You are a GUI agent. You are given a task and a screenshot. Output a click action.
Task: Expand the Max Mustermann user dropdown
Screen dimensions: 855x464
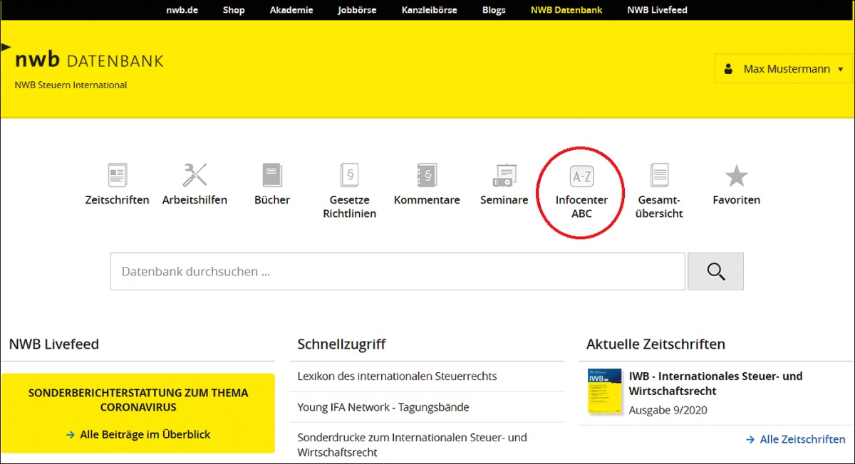(783, 69)
